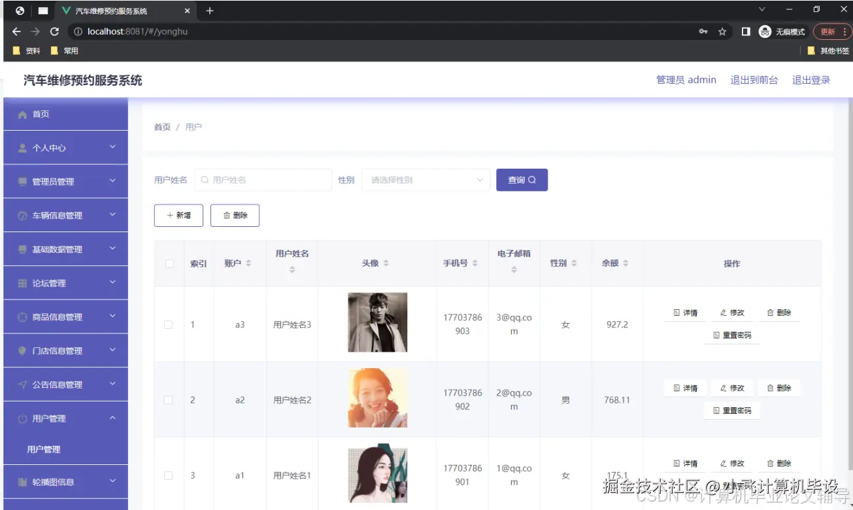Click the browser back arrow
The image size is (853, 510).
[x=16, y=31]
